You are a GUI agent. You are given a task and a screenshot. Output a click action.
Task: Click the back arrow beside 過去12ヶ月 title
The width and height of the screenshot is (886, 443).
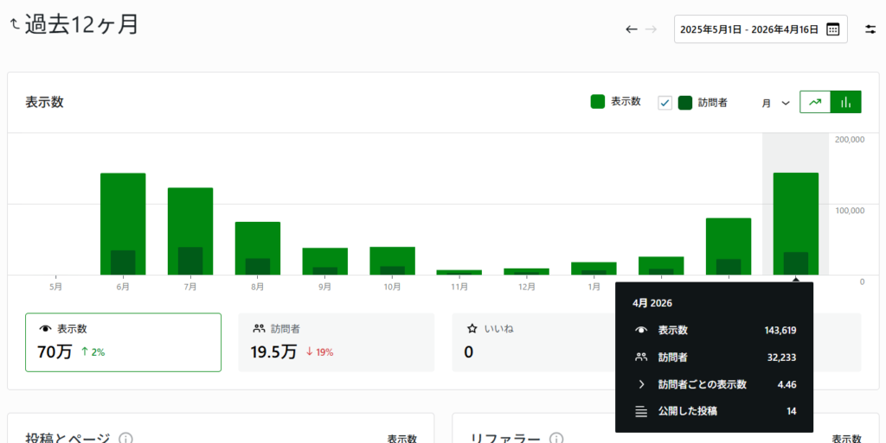click(14, 25)
